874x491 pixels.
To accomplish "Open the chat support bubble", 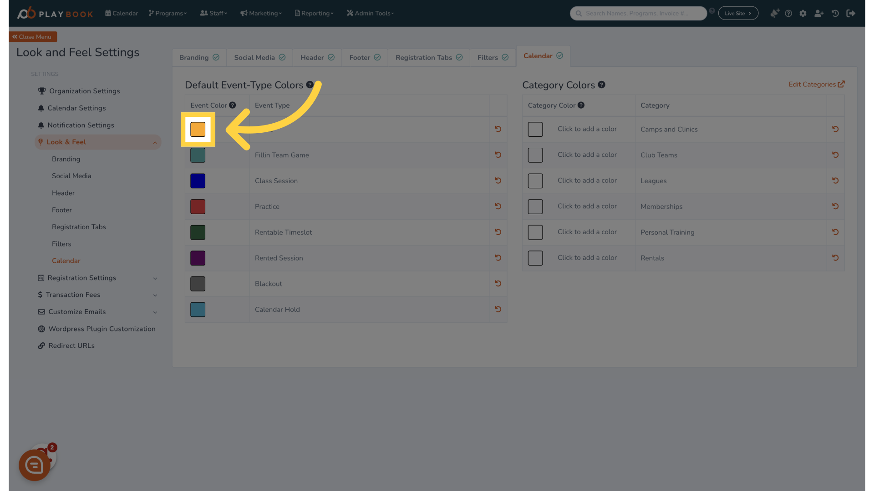I will click(x=35, y=465).
